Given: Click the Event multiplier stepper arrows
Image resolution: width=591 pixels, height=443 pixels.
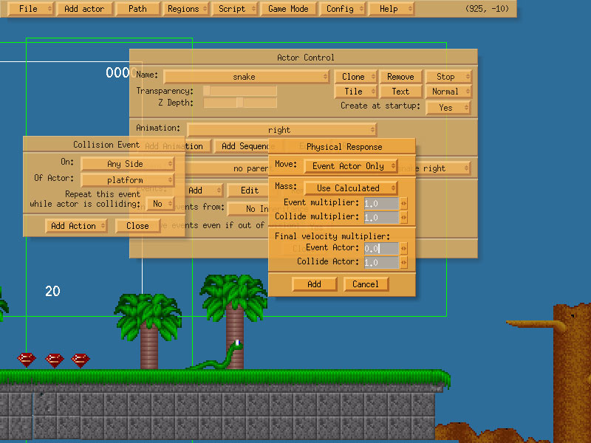Looking at the screenshot, I should 403,204.
